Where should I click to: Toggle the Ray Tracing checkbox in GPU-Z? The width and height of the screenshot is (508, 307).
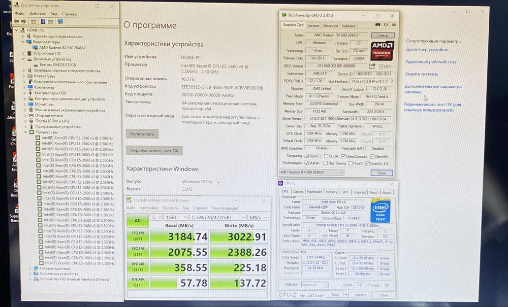pos(326,163)
